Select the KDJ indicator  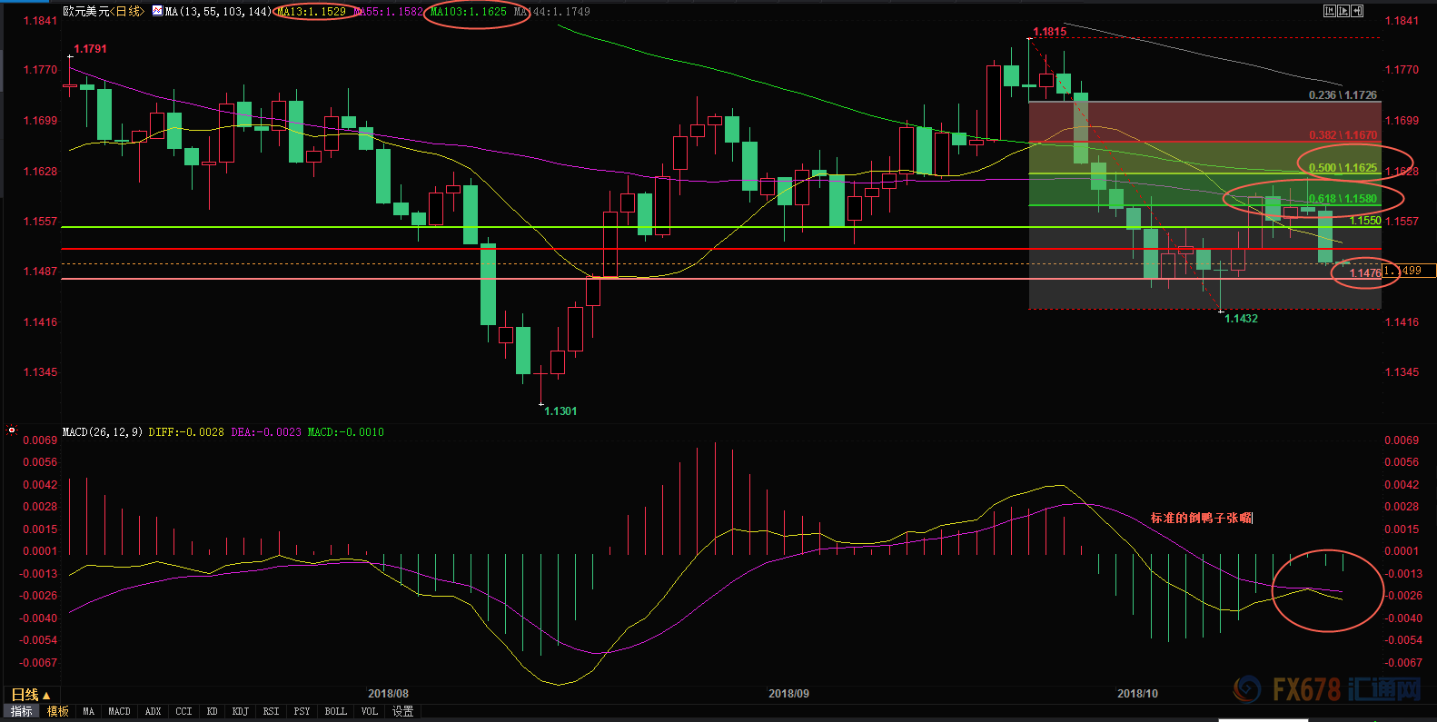click(x=240, y=711)
